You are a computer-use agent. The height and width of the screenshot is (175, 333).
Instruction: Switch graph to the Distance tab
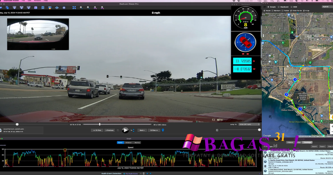[128, 143]
